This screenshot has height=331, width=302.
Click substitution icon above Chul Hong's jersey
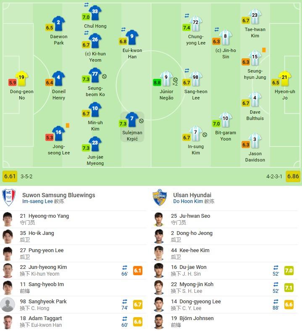point(87,5)
